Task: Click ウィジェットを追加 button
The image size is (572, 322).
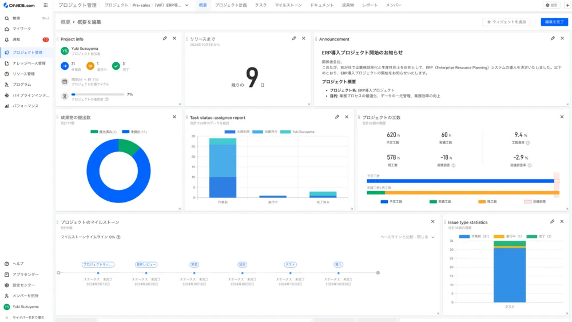Action: click(x=506, y=22)
